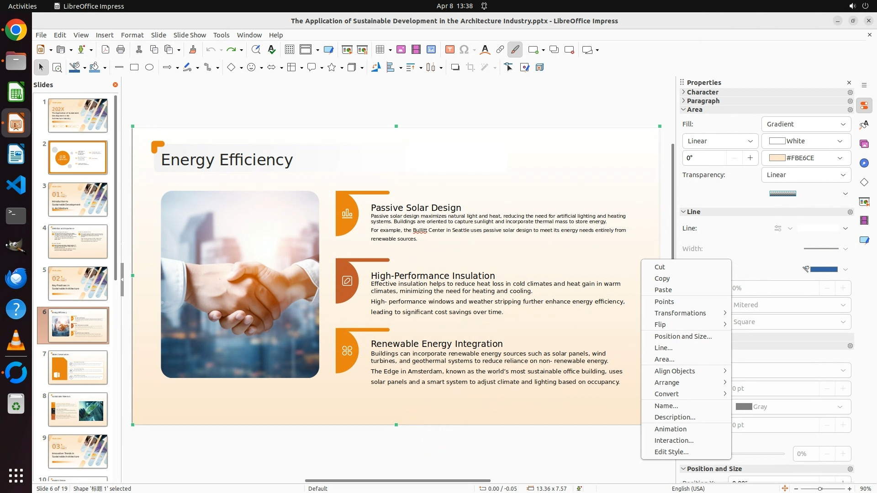Toggle the Show Draw Functions button

(515, 50)
